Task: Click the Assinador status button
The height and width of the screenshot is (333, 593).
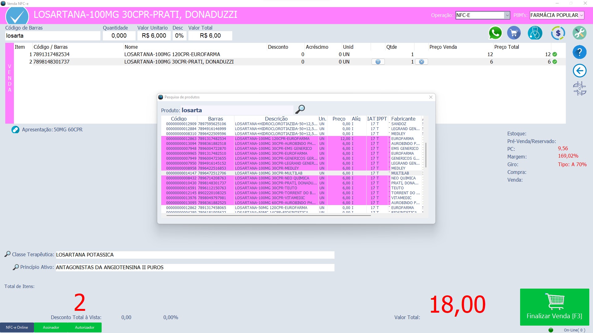Action: 51,327
